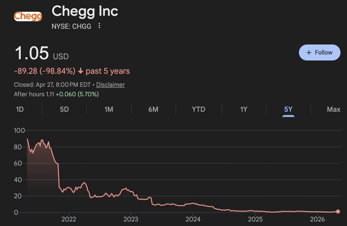Follow Chegg Inc stock
The width and height of the screenshot is (347, 226).
coord(320,53)
